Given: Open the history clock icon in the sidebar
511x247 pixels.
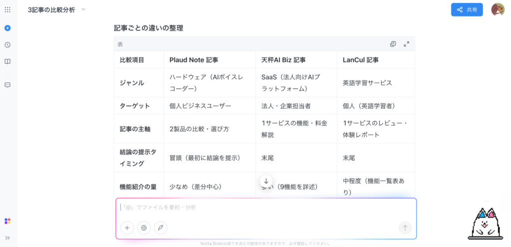Looking at the screenshot, I should (x=7, y=45).
